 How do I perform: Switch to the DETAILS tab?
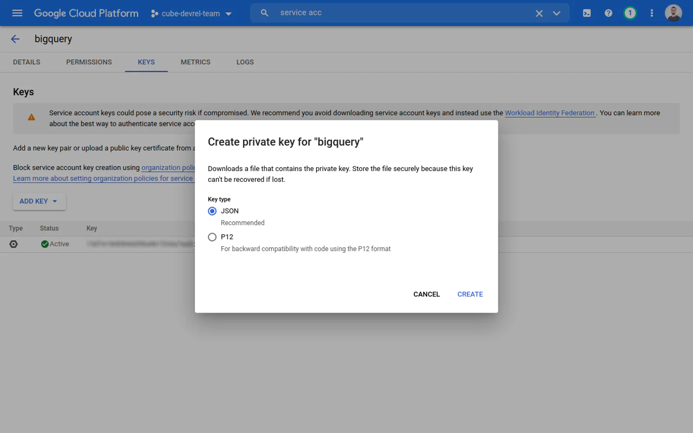(26, 62)
